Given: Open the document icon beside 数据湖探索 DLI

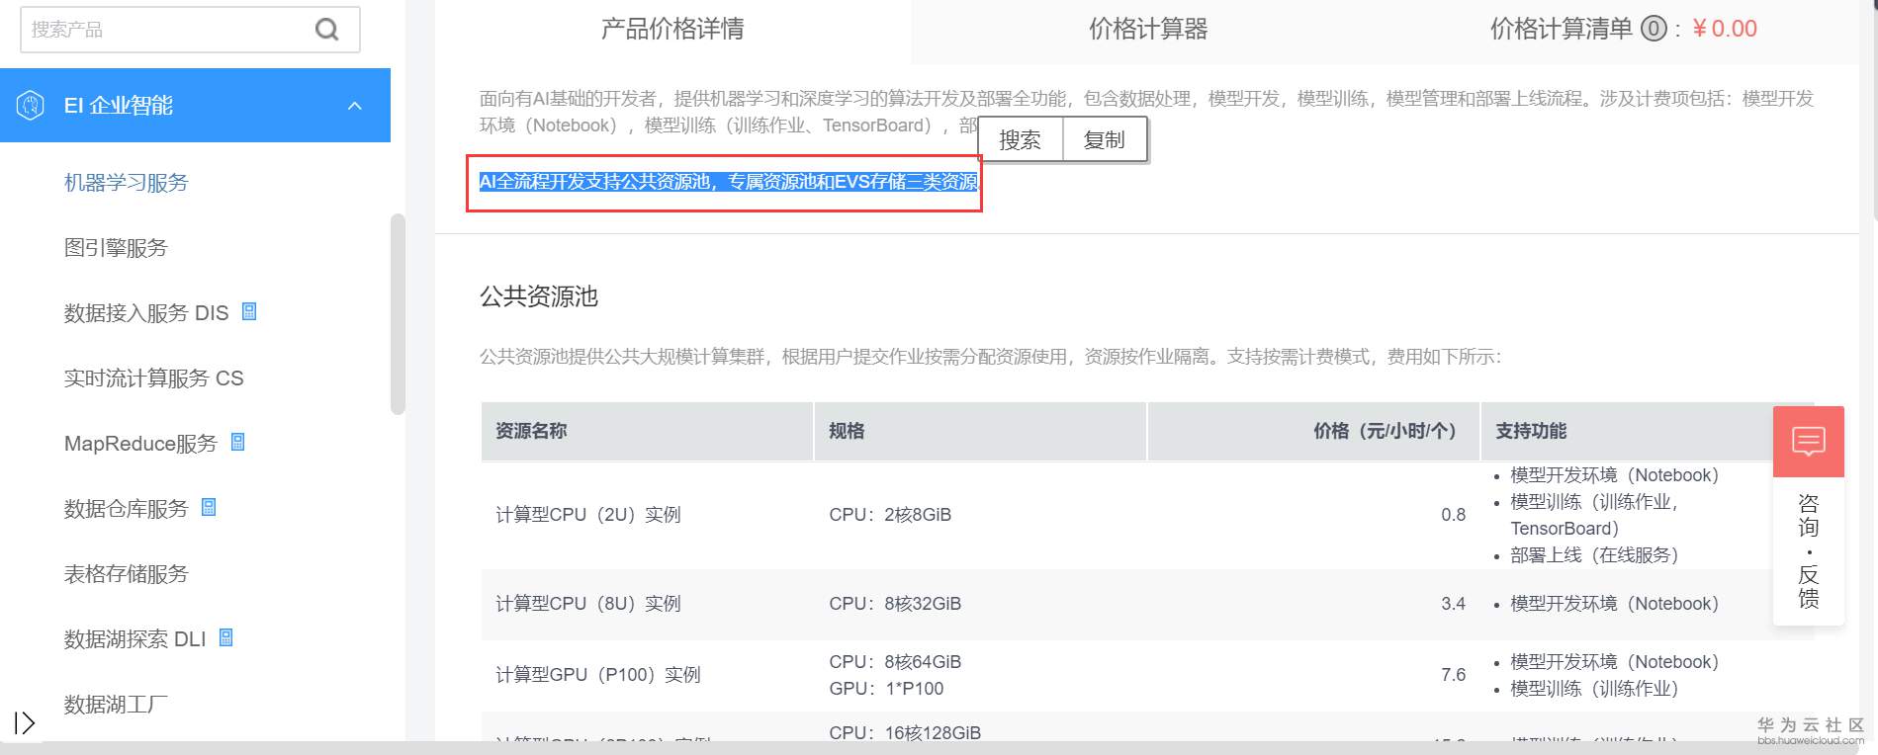Looking at the screenshot, I should coord(225,637).
